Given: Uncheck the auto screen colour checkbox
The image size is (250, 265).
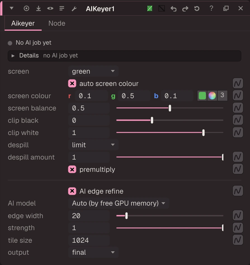Looking at the screenshot, I should (72, 83).
